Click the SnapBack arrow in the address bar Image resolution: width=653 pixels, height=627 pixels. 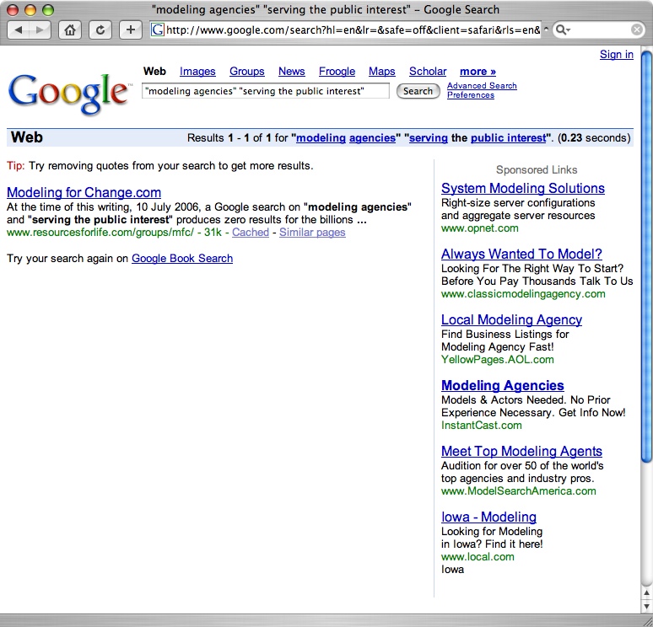click(x=545, y=30)
